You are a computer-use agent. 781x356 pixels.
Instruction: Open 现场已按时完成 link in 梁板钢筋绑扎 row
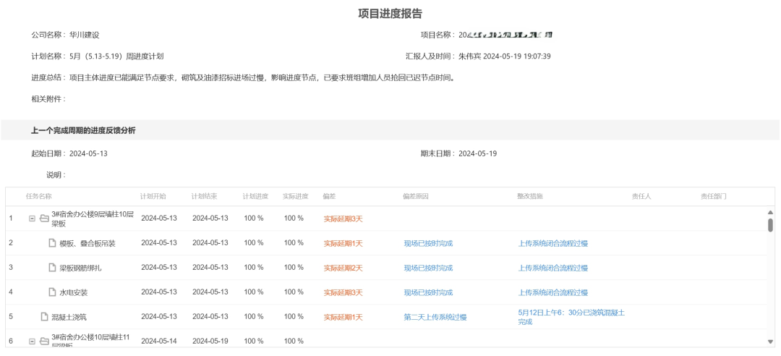428,268
